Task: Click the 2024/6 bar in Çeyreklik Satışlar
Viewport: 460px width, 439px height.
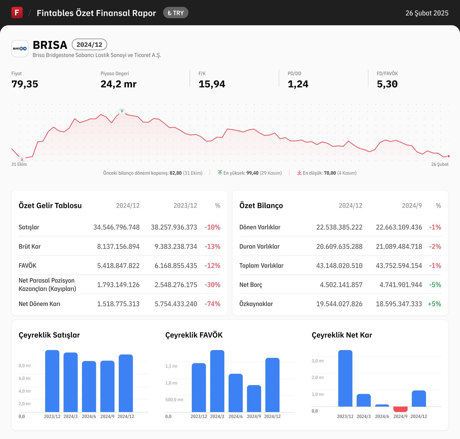Action: pyautogui.click(x=89, y=386)
